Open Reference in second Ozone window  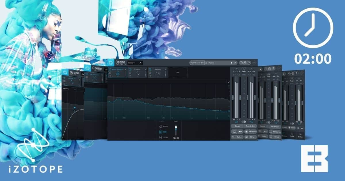coord(275,132)
